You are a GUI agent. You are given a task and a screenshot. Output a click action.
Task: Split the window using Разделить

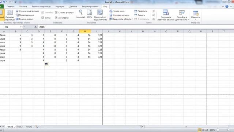141,11
